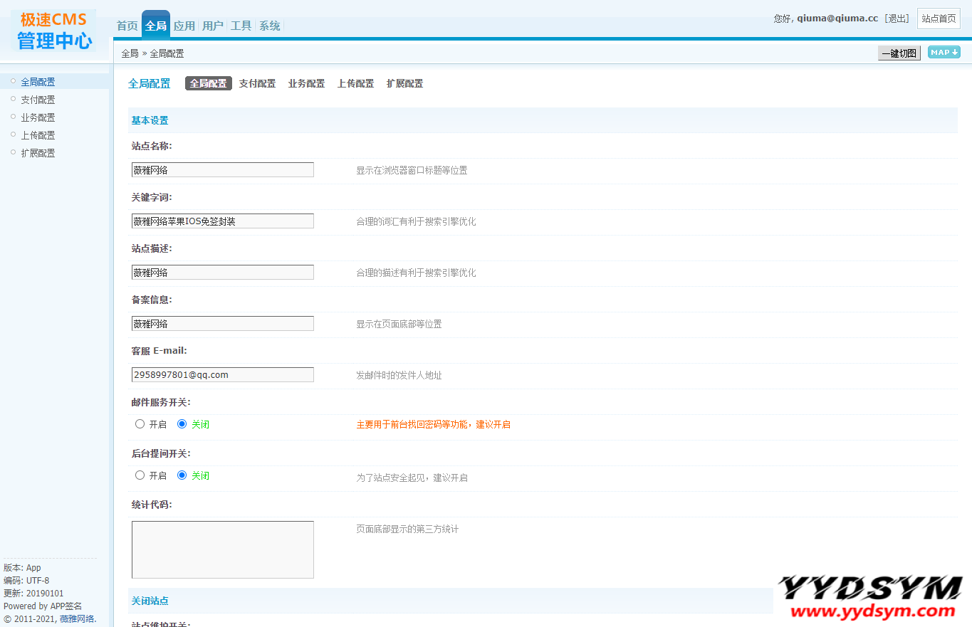This screenshot has height=627, width=972.
Task: Enable 开启 for the 后台提问开关 option
Action: pos(140,475)
